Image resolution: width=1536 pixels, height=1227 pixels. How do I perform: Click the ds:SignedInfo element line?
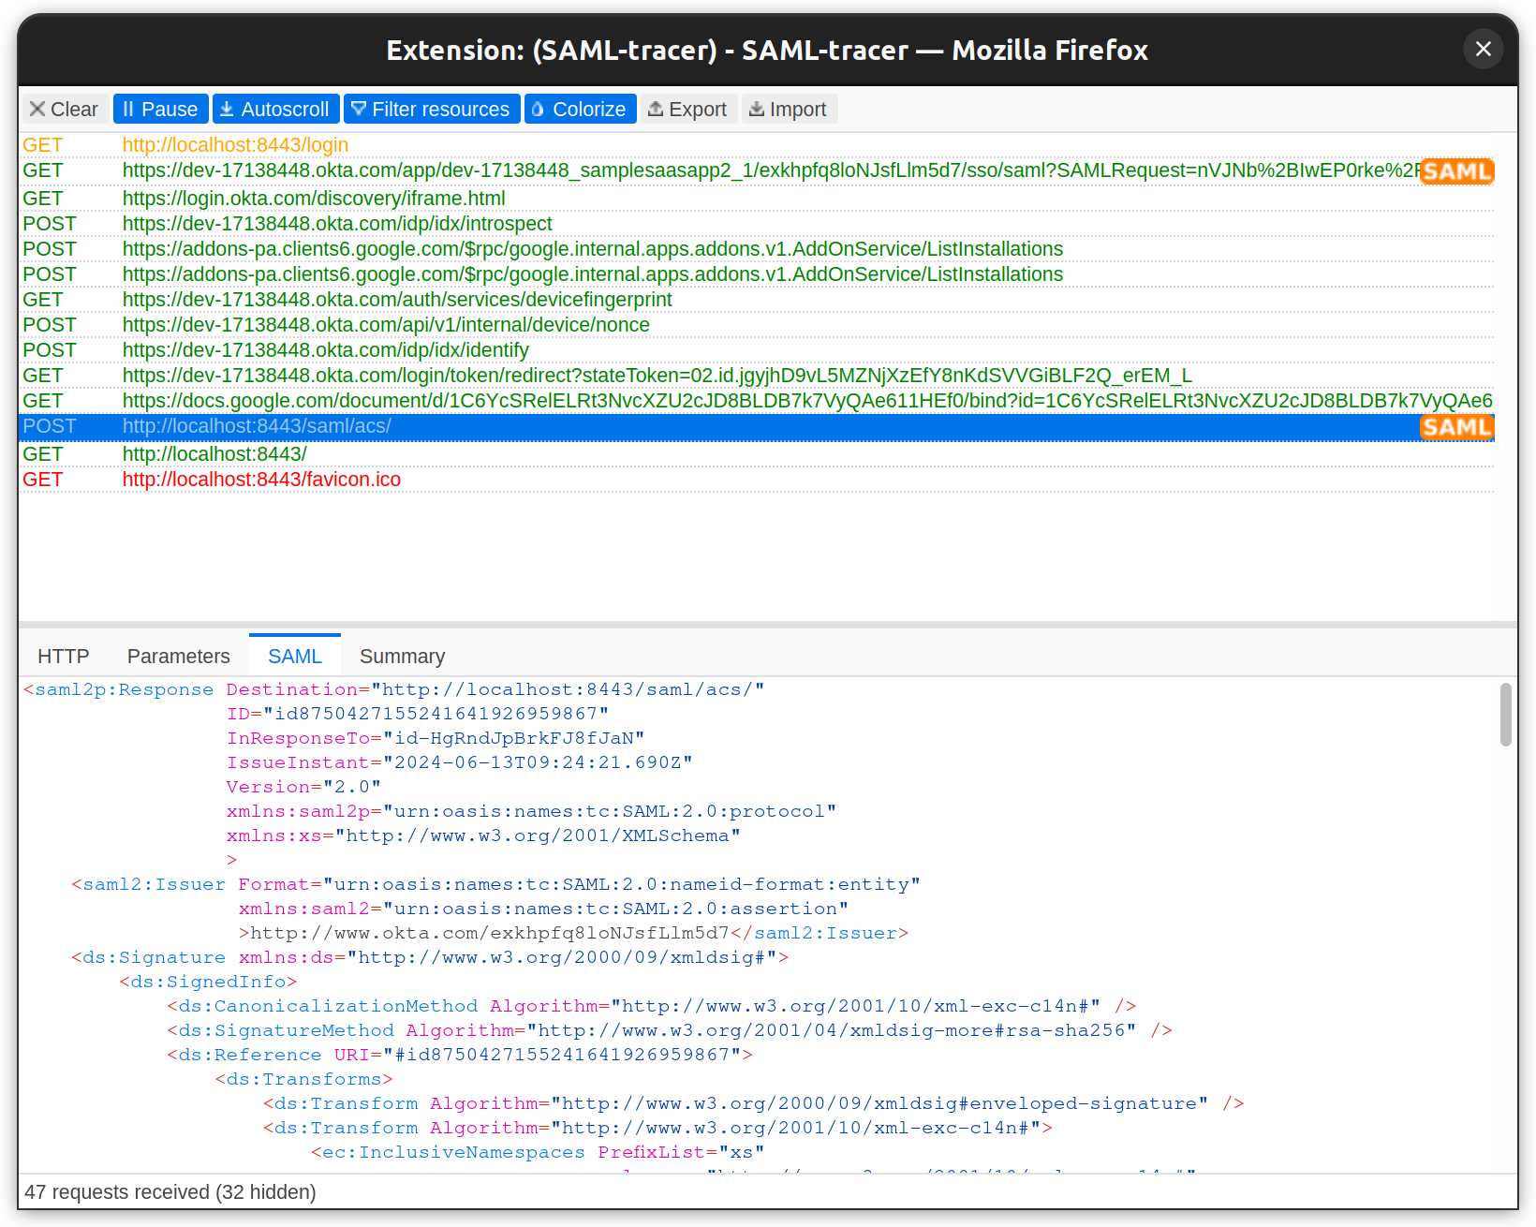[x=208, y=982]
